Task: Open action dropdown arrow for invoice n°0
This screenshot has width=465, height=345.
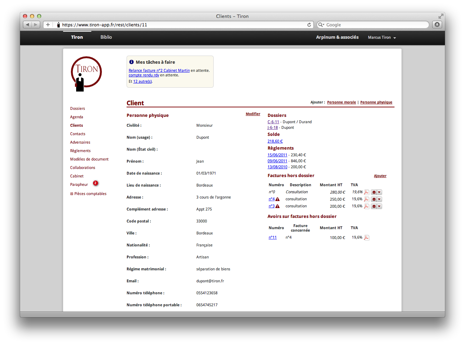Action: pos(379,192)
